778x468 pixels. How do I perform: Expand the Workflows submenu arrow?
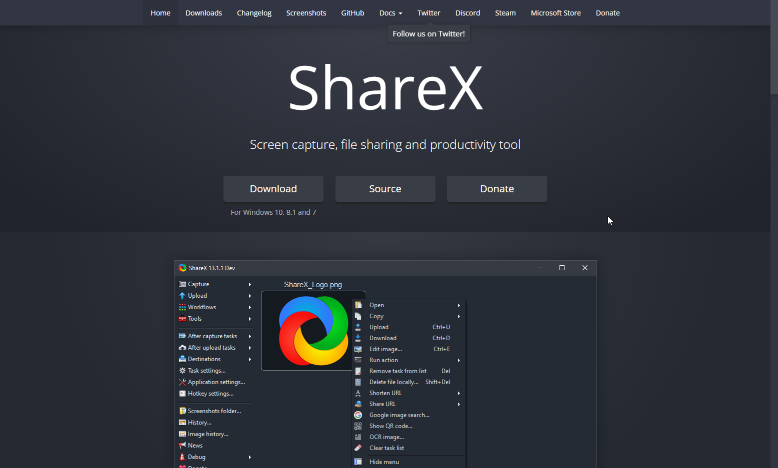(x=249, y=307)
